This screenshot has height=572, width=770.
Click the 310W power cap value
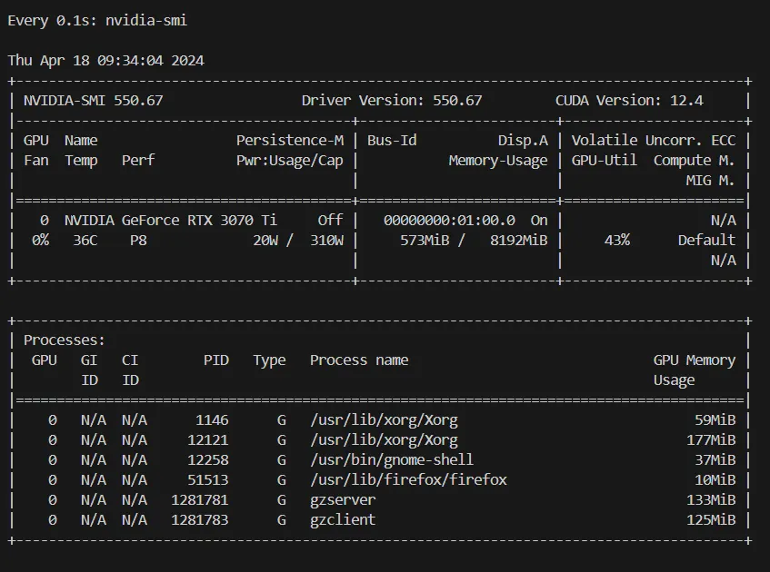pos(326,240)
